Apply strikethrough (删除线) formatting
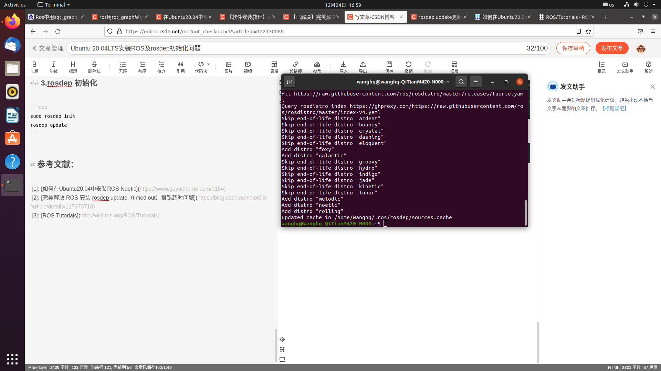 (94, 67)
